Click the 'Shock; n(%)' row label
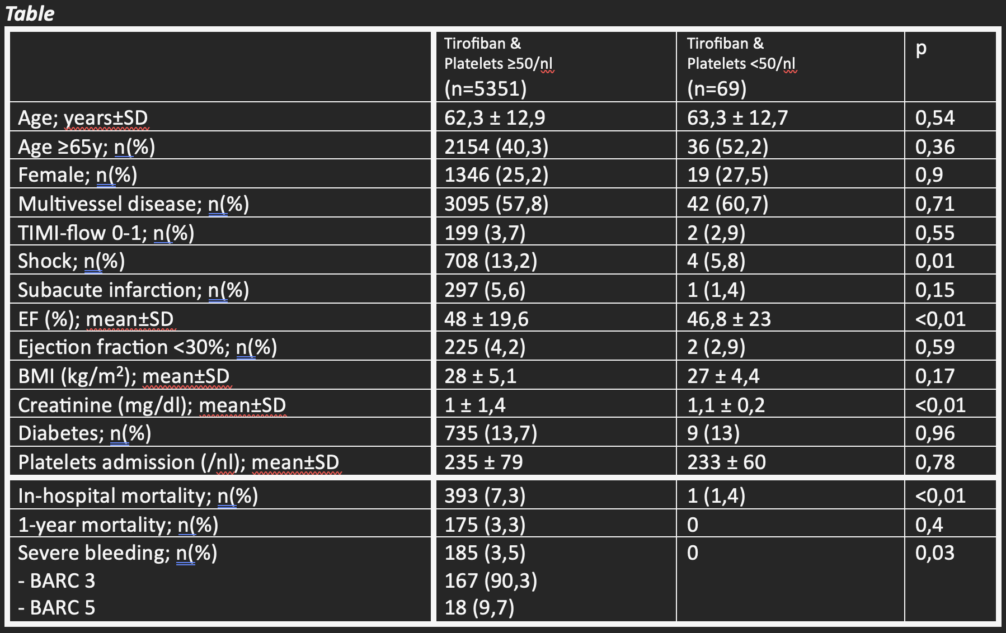Screen dimensions: 1006x633 [72, 261]
